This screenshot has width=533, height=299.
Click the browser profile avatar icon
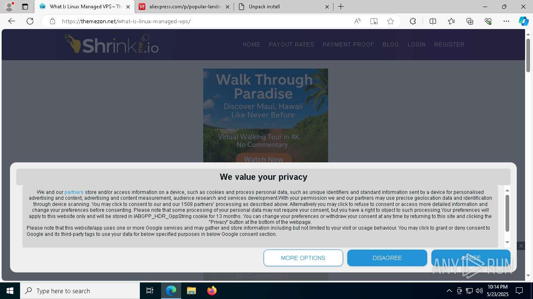pos(9,7)
